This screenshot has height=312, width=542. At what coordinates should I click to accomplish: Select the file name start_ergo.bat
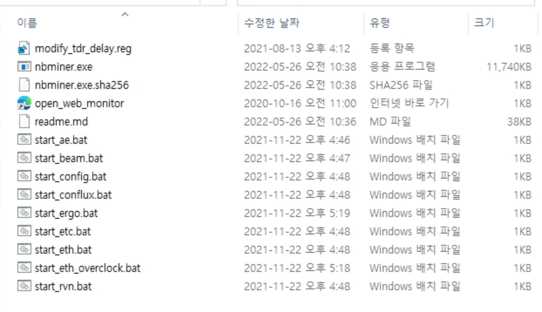tap(66, 213)
